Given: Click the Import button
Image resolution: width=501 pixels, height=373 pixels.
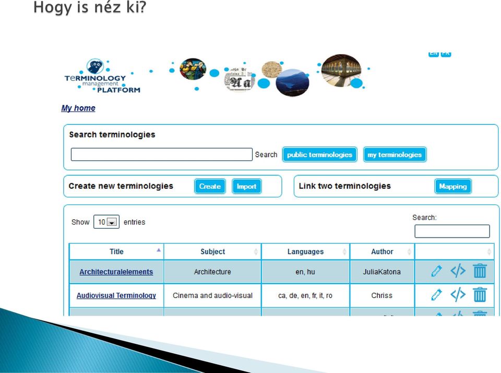Looking at the screenshot, I should (x=247, y=186).
